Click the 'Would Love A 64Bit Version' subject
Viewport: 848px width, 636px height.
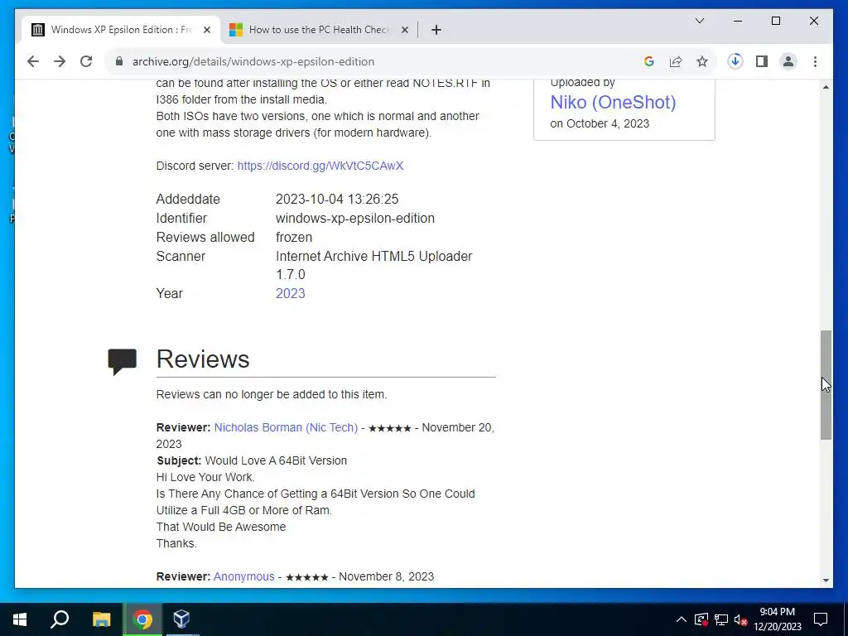(276, 460)
